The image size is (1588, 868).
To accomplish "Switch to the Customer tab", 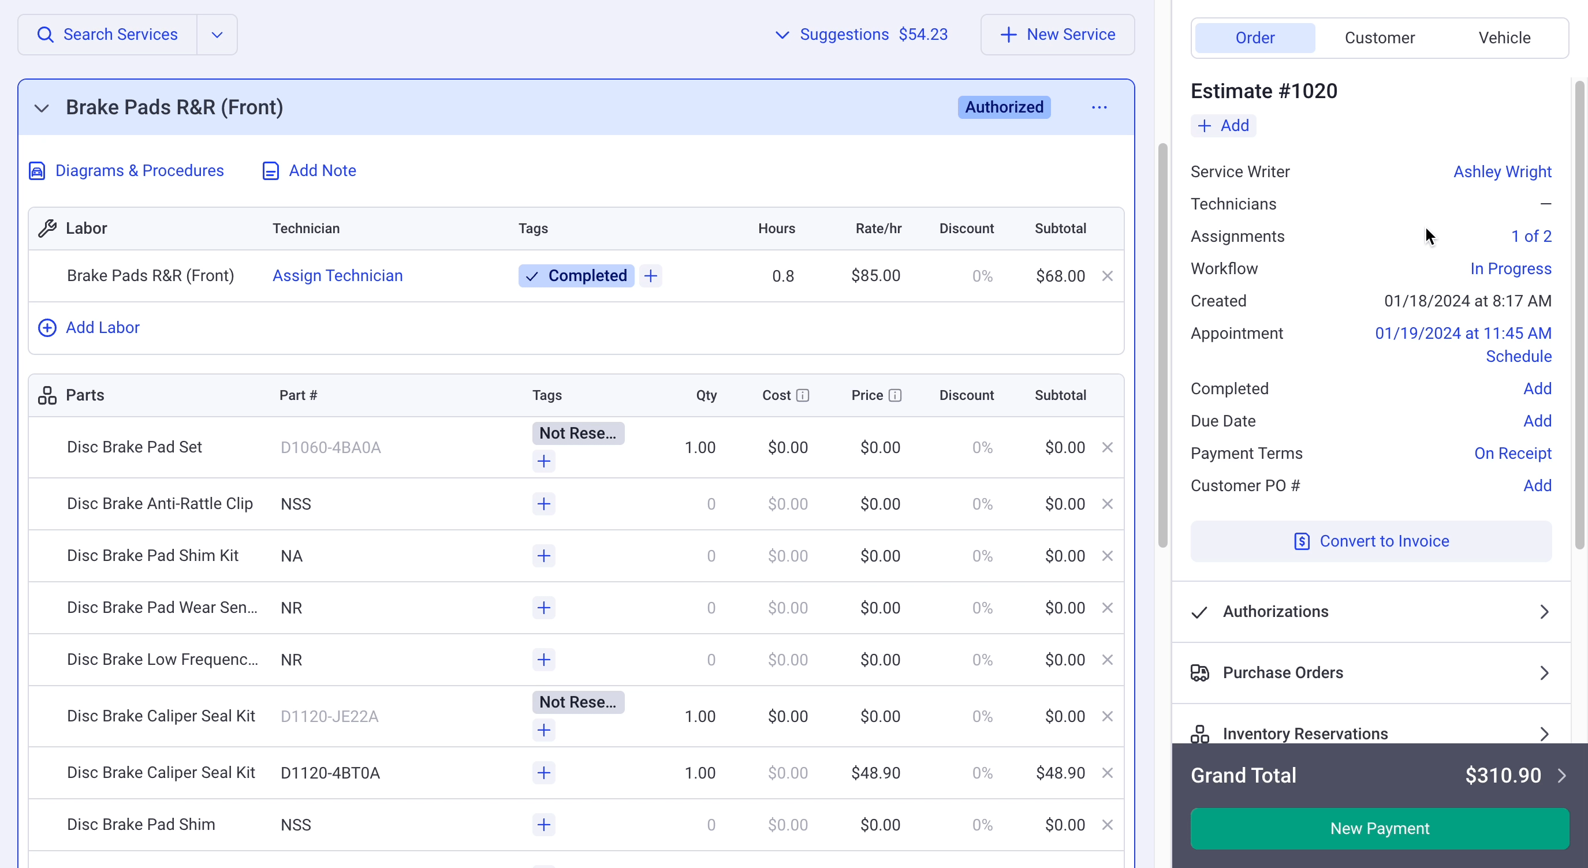I will 1380,38.
